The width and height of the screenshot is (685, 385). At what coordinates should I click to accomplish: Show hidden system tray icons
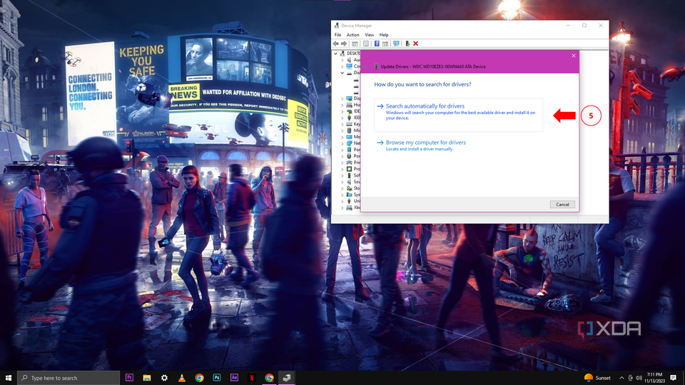coord(621,378)
